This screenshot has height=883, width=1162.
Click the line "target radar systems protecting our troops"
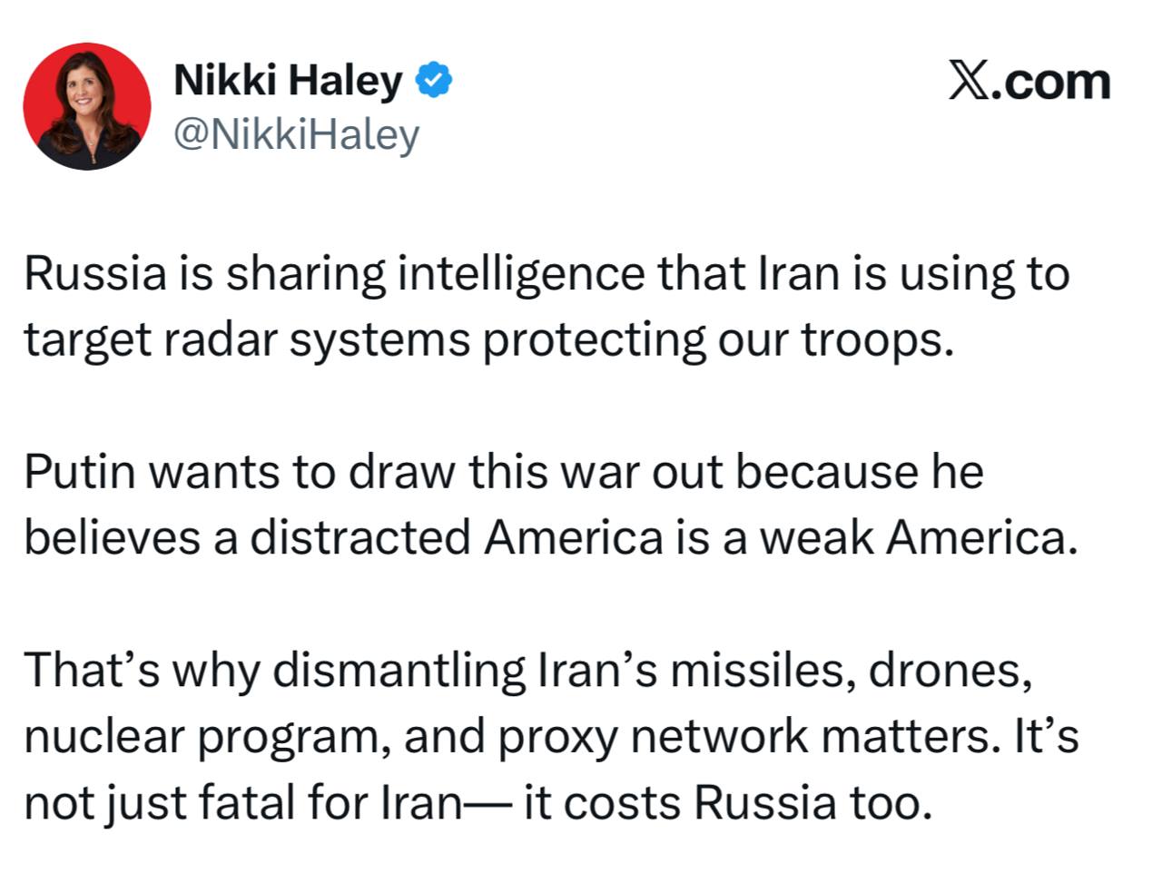(490, 340)
